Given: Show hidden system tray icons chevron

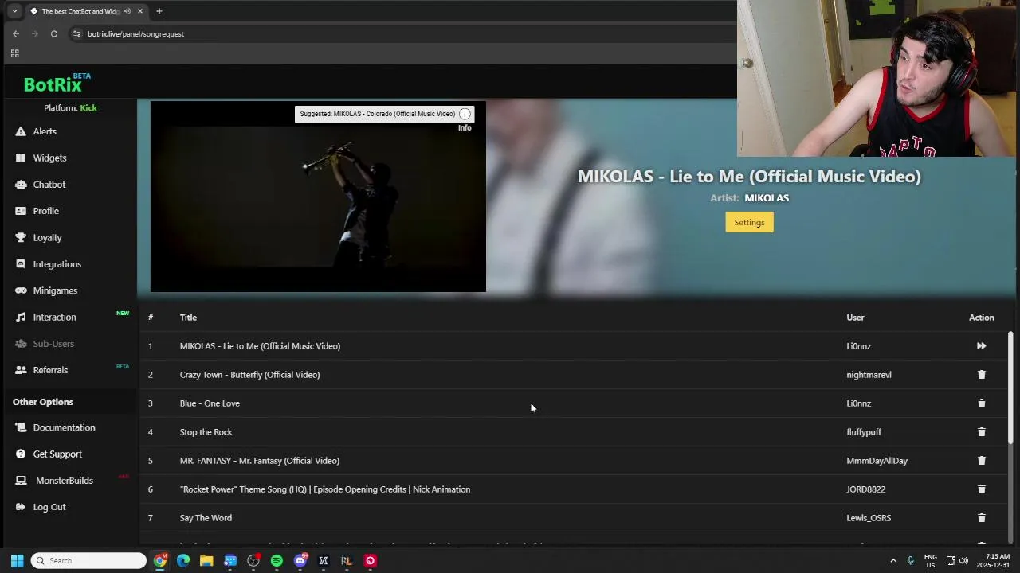Looking at the screenshot, I should tap(893, 560).
